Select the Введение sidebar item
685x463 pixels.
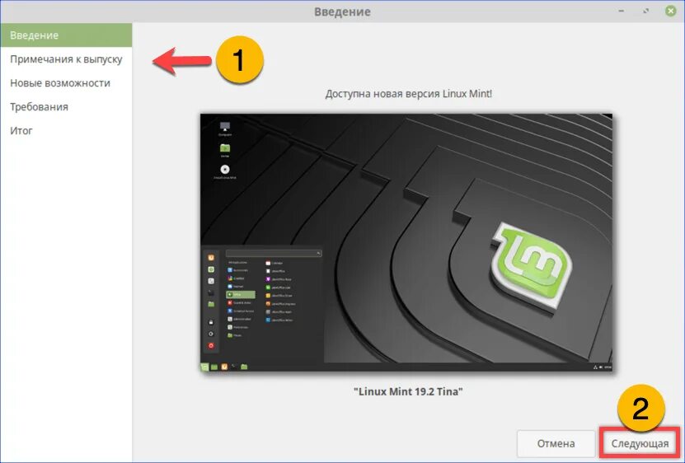66,35
